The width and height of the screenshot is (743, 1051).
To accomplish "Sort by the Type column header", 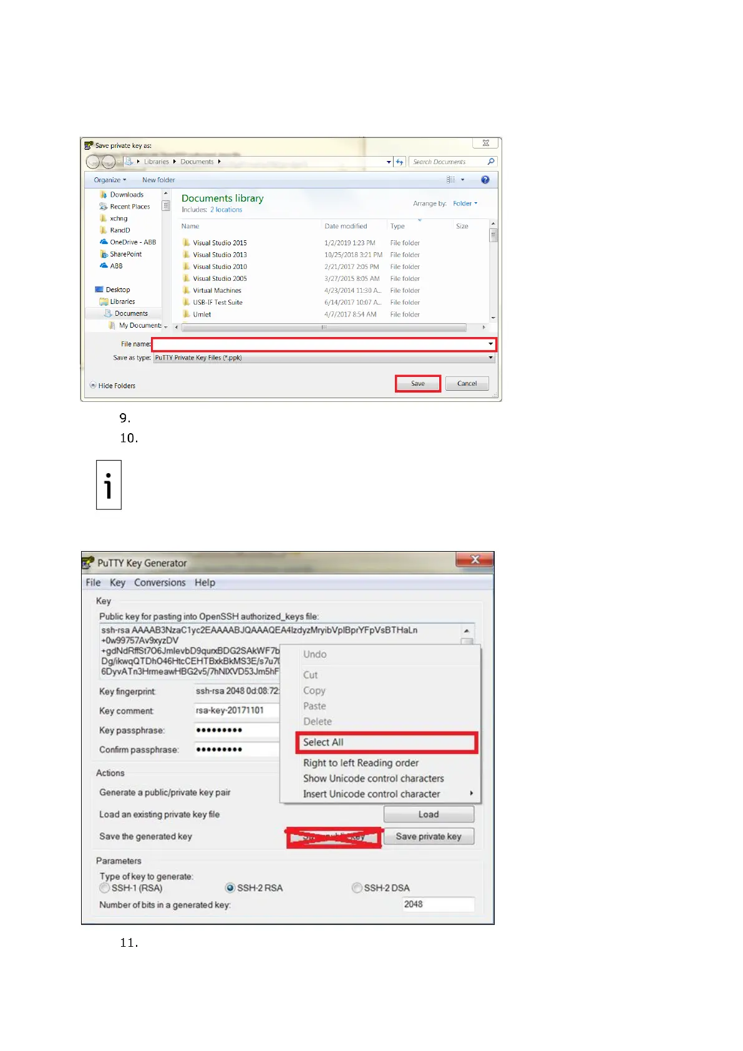I will pos(397,226).
